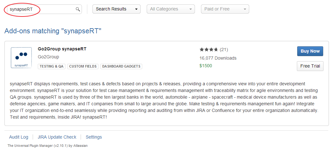The image size is (334, 150).
Task: Open the Paid or Free filter
Action: [225, 9]
